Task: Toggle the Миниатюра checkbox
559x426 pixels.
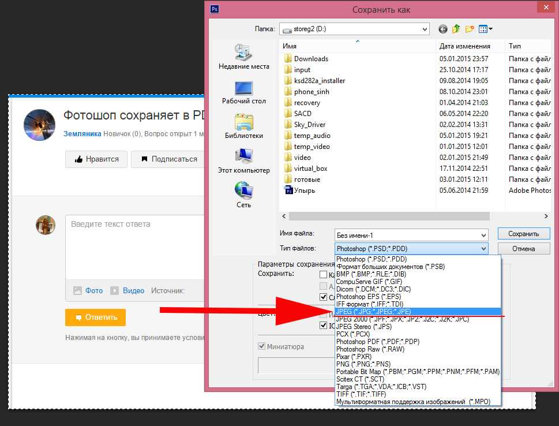Action: (262, 346)
